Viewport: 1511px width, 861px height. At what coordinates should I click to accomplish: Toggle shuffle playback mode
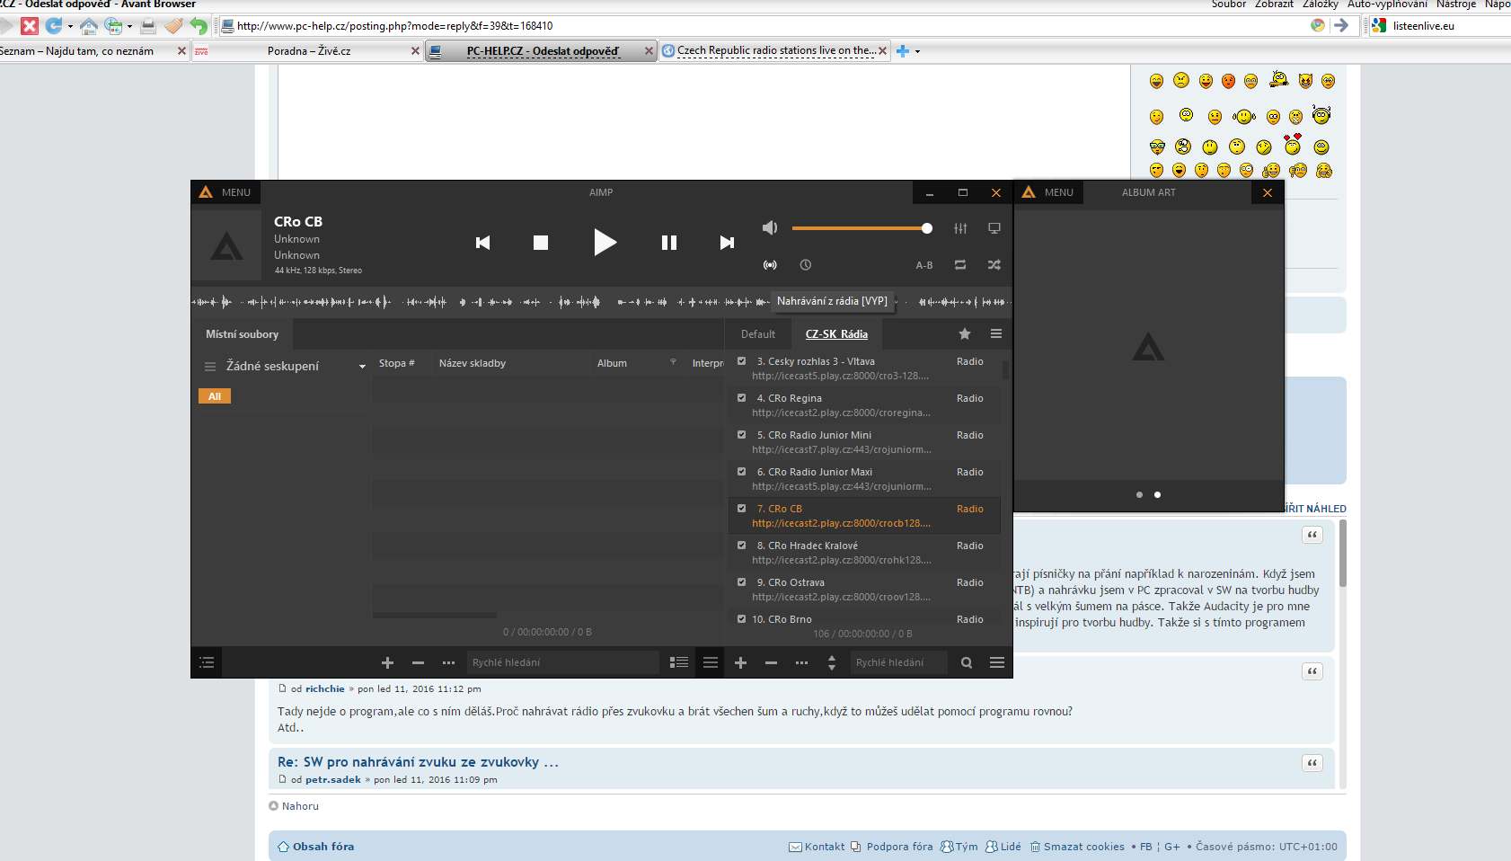[x=994, y=265]
